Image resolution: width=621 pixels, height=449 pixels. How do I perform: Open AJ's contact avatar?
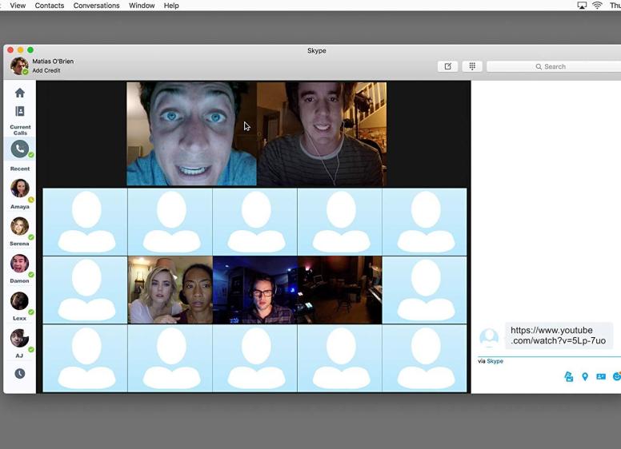[20, 338]
